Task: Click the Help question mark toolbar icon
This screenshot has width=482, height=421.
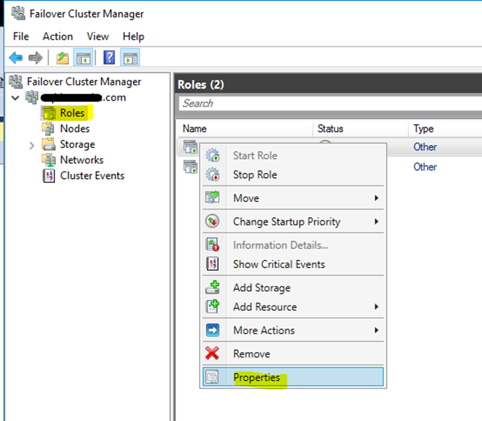Action: pos(109,57)
